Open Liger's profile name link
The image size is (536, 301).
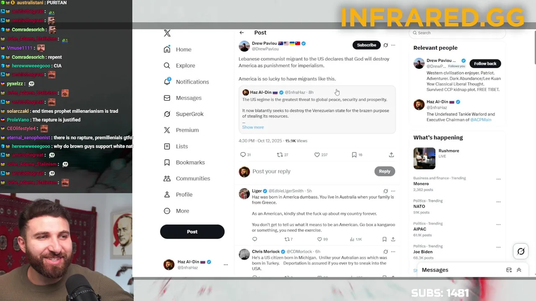(x=257, y=191)
